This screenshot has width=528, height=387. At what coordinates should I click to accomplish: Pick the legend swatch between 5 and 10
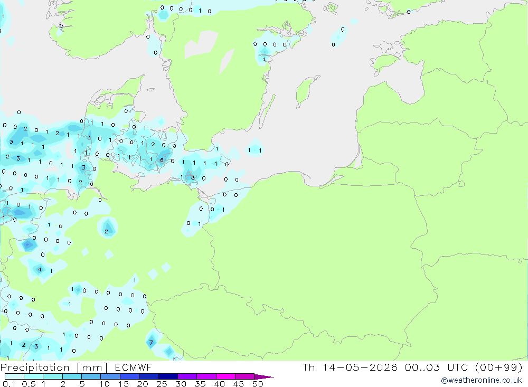click(x=91, y=376)
